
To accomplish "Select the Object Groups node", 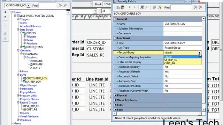I will 28,85.
